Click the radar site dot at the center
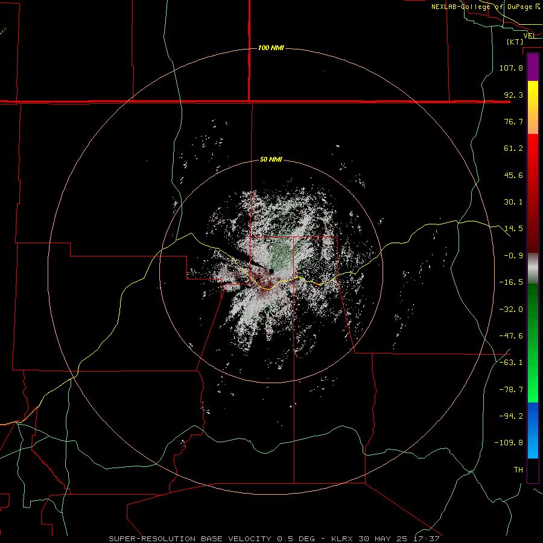 (271, 271)
